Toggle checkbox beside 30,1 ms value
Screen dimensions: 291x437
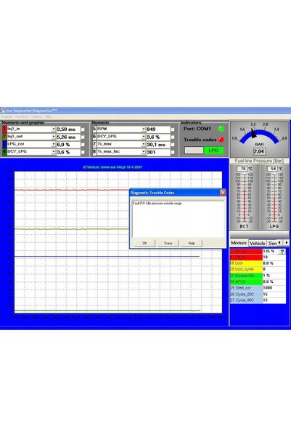[x=173, y=145]
